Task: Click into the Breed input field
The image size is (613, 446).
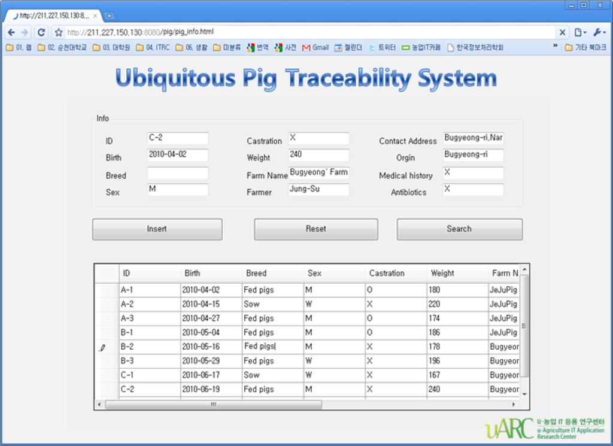Action: [178, 174]
